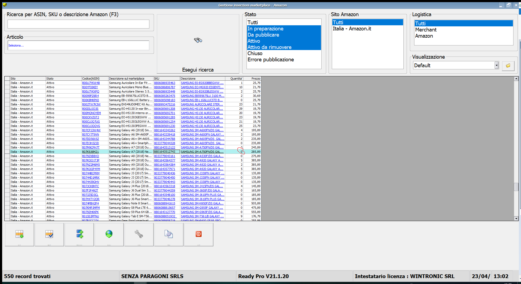Image resolution: width=521 pixels, height=284 pixels.
Task: Select Da pubblicare in Stato list
Action: (x=284, y=35)
